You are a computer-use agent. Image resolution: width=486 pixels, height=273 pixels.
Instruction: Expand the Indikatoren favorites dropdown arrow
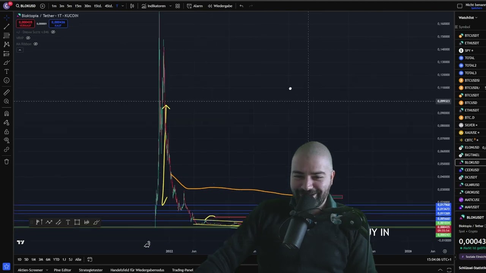pyautogui.click(x=170, y=6)
